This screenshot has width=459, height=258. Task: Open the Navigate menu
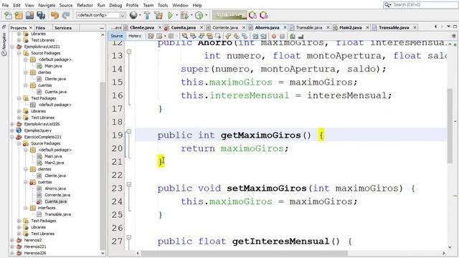47,5
